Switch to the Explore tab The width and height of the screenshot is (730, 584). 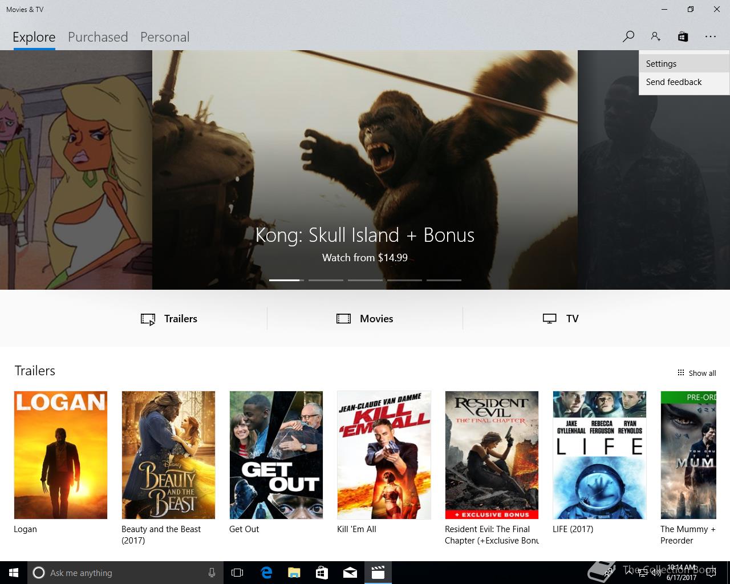point(34,37)
